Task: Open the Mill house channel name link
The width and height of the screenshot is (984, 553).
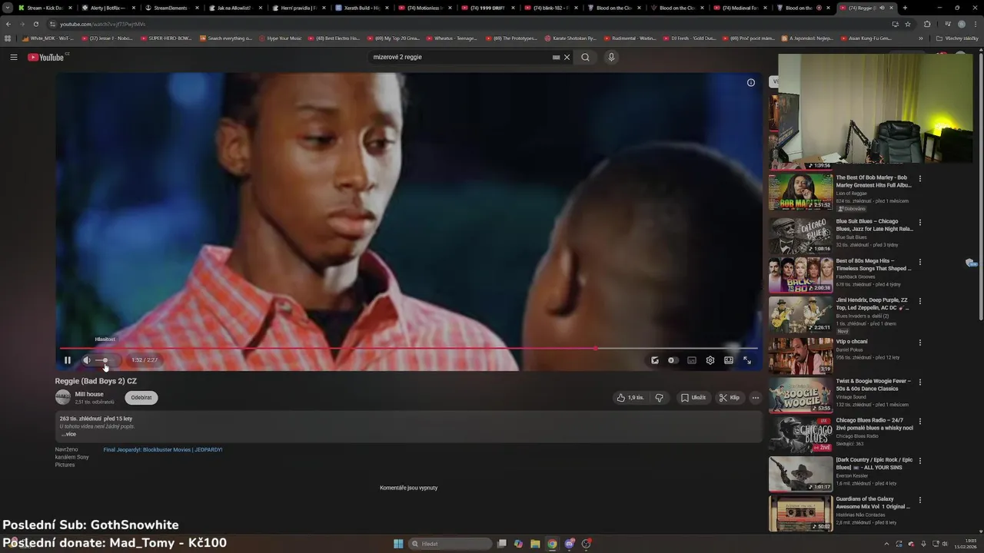Action: point(89,394)
